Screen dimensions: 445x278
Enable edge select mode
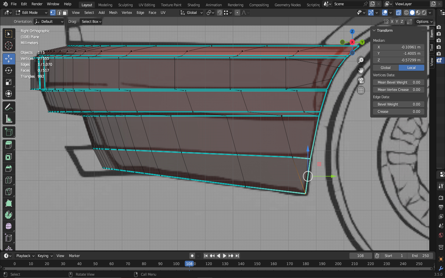pos(59,13)
